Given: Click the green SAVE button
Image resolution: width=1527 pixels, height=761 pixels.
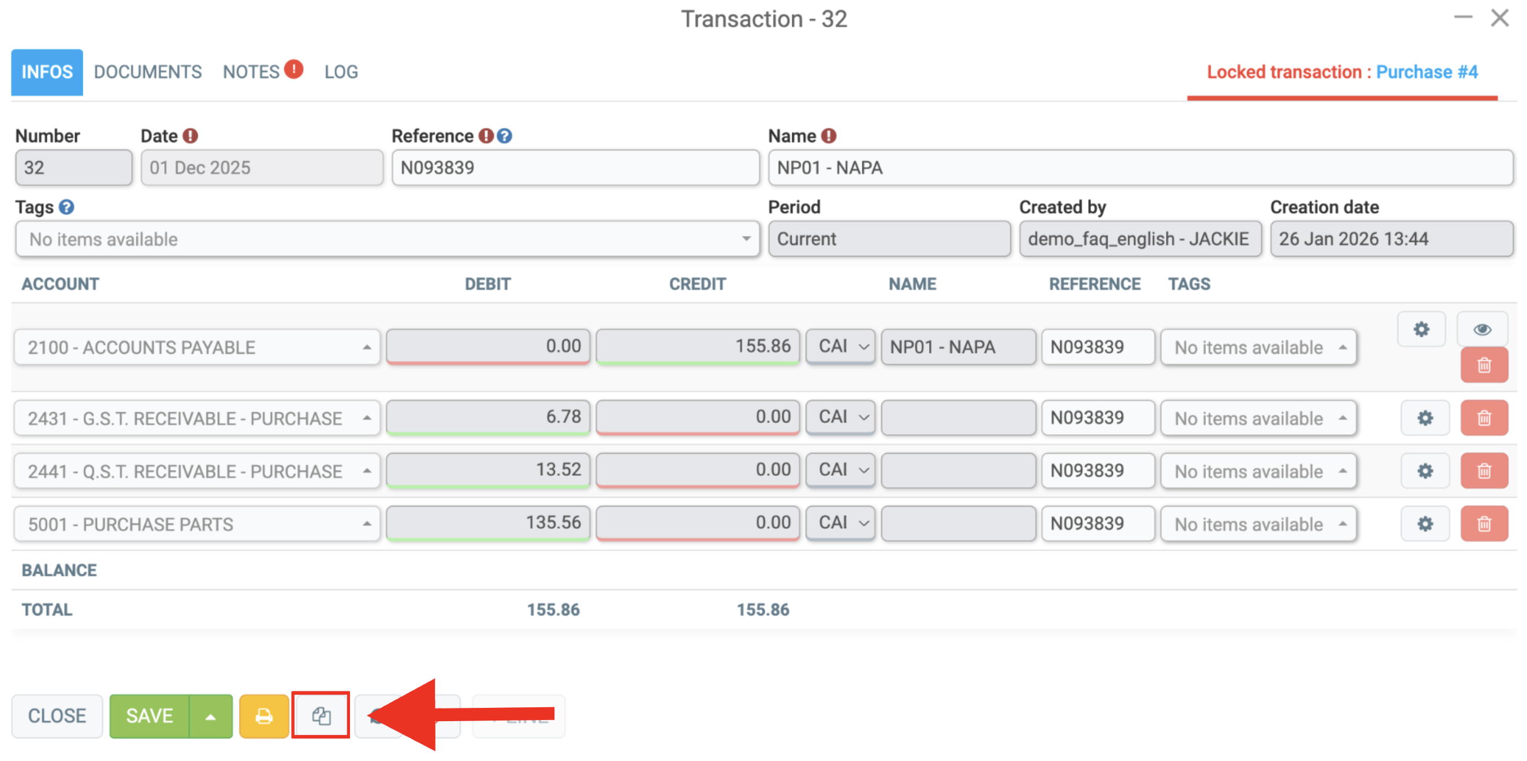Looking at the screenshot, I should coord(150,716).
